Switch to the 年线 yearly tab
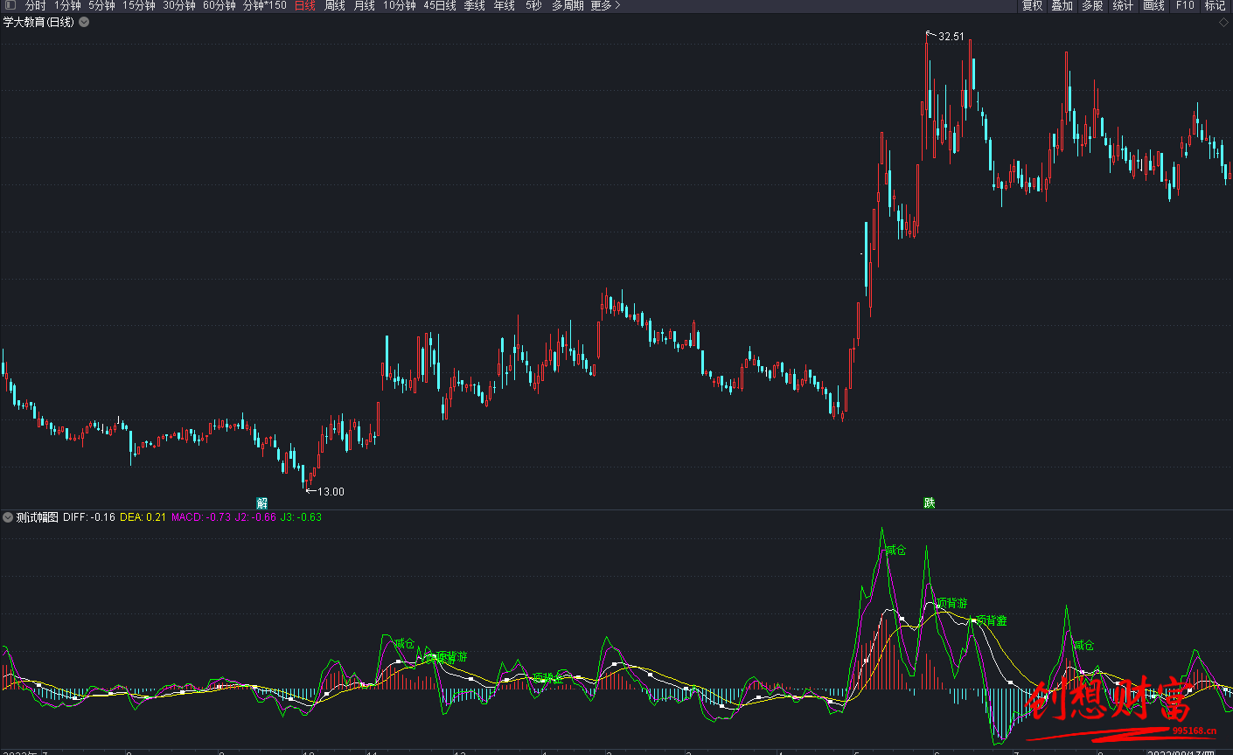1233x755 pixels. point(504,5)
